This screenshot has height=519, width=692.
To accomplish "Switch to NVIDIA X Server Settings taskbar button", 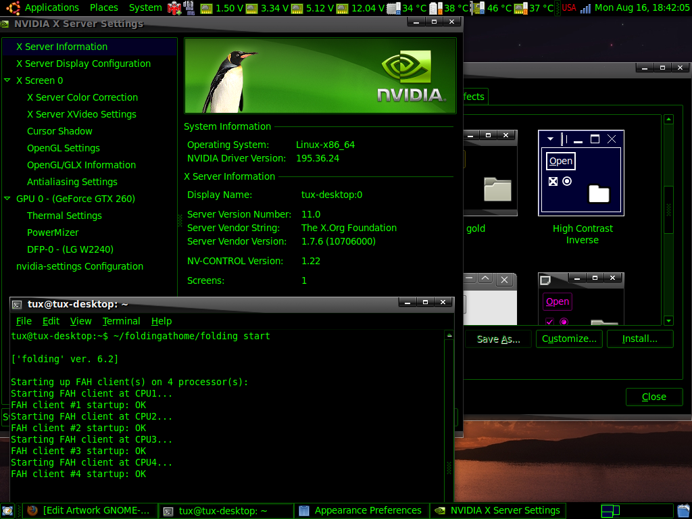I will coord(498,511).
